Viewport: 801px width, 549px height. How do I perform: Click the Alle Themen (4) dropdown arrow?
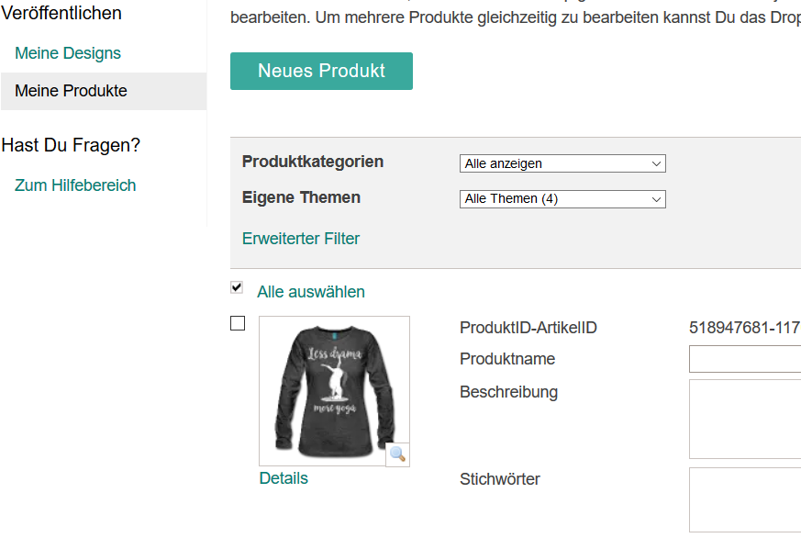[x=656, y=199]
